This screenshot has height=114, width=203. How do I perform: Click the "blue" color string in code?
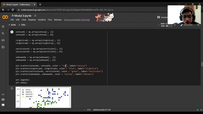tap(72, 69)
